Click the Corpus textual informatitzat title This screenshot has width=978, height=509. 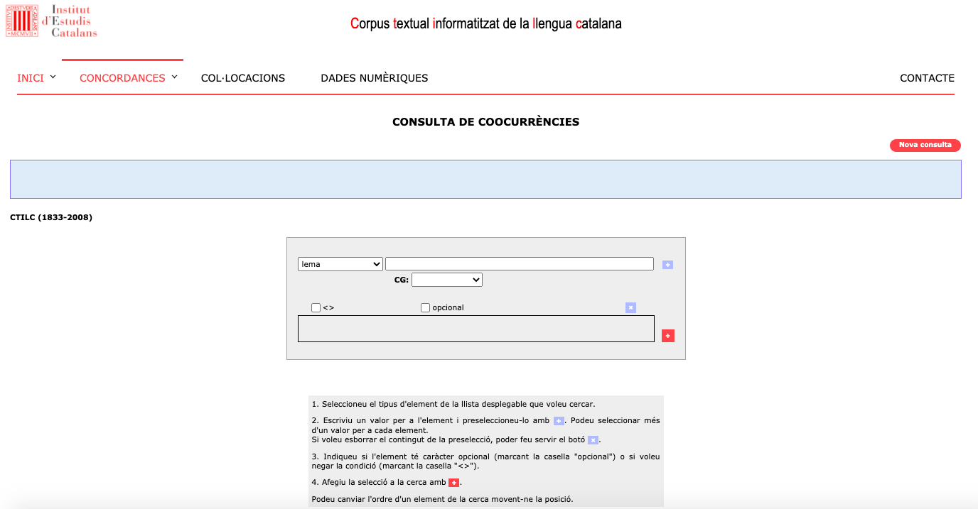pyautogui.click(x=485, y=23)
